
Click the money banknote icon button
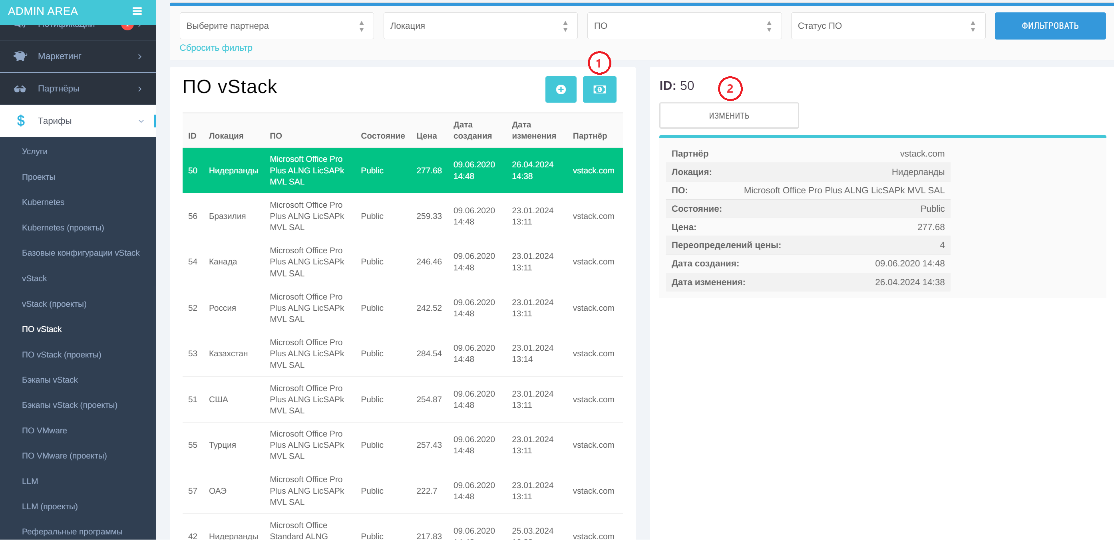[x=599, y=89]
